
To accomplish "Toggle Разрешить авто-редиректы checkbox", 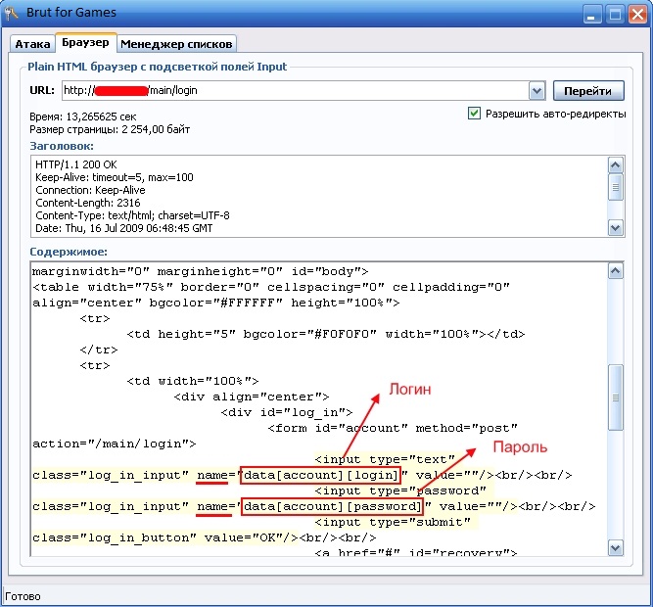I will point(474,114).
